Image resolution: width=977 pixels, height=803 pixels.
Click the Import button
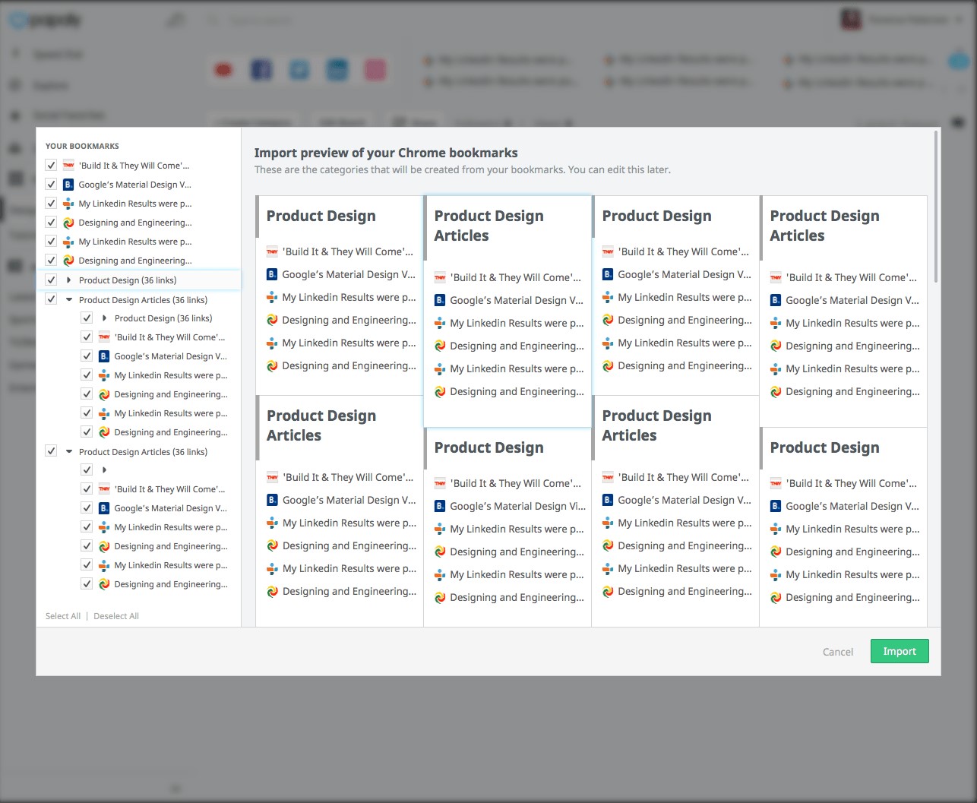pyautogui.click(x=899, y=651)
